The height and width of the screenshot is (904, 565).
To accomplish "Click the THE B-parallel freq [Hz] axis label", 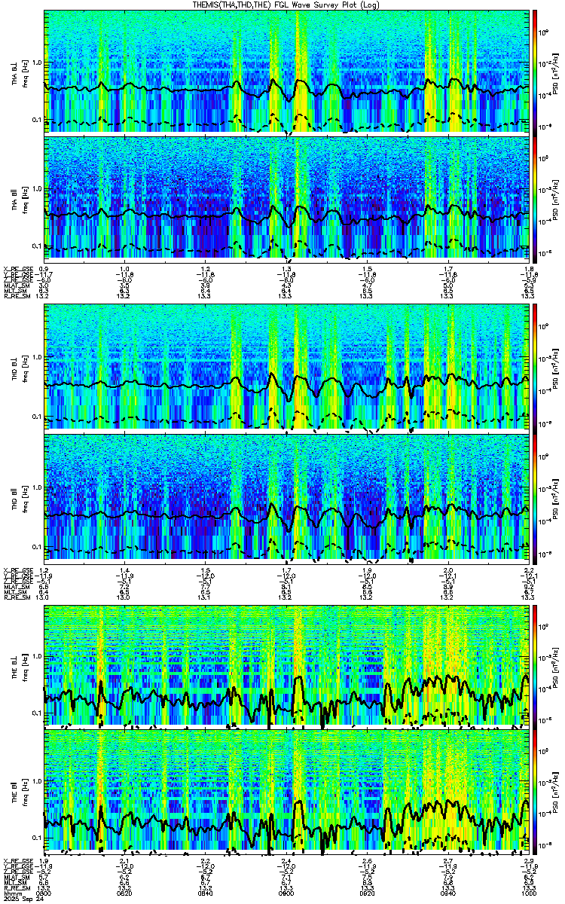I will click(24, 793).
